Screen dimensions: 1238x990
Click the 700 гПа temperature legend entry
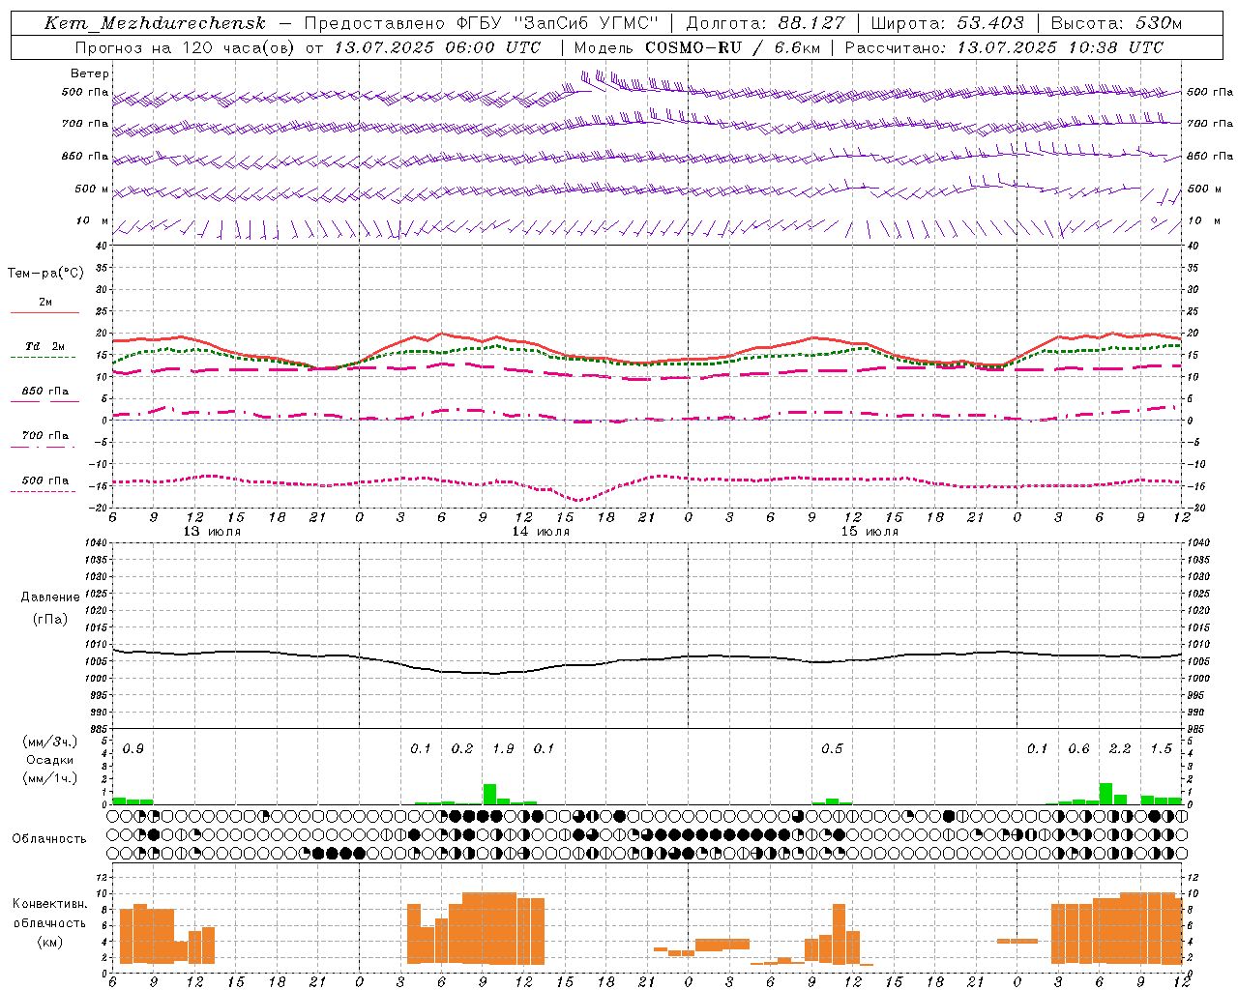coord(44,436)
